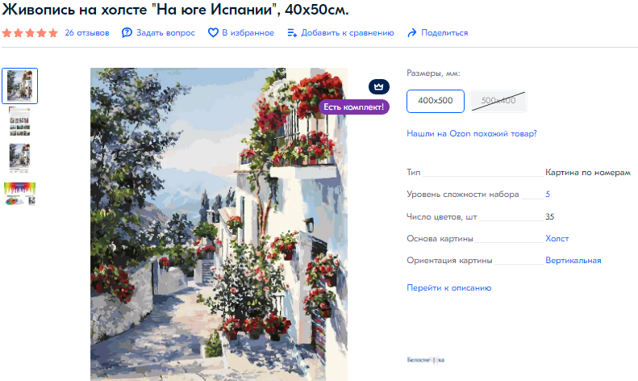This screenshot has width=638, height=381.
Task: Click Задать вопрос link
Action: (x=165, y=33)
